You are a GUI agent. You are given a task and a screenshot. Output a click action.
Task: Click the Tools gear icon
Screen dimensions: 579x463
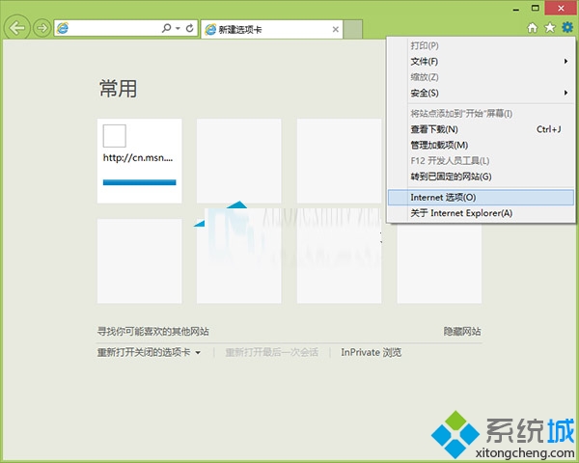[566, 28]
